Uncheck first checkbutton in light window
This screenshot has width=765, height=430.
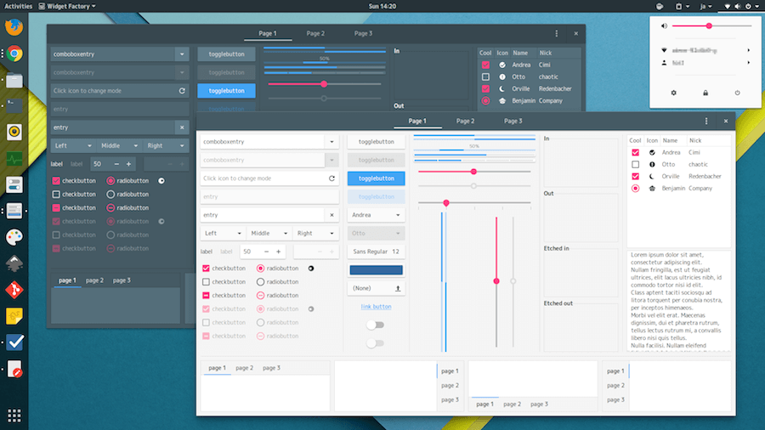coord(206,269)
